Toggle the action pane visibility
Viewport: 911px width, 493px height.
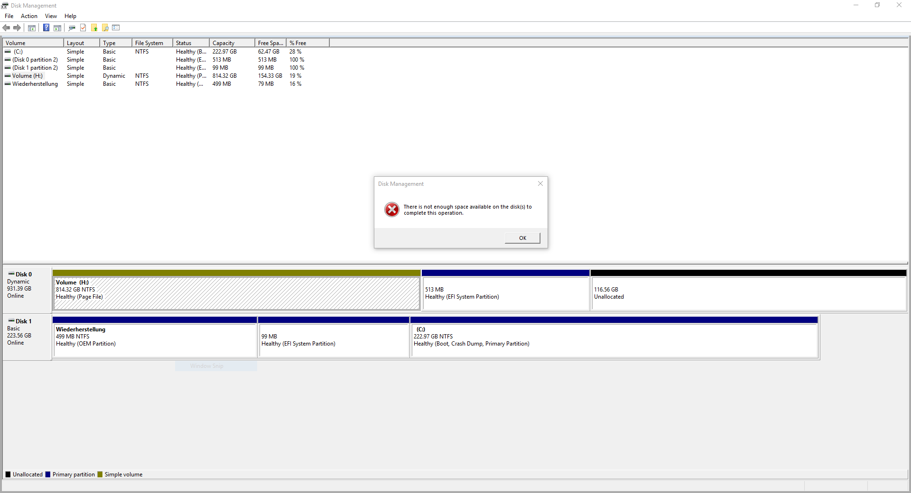point(57,27)
